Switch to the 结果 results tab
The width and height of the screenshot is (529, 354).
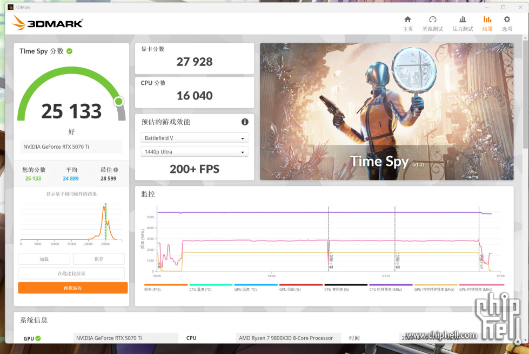pos(487,23)
